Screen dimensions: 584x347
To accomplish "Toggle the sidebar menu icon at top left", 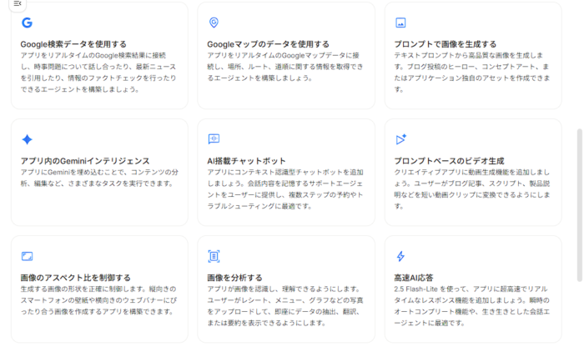I will (18, 4).
